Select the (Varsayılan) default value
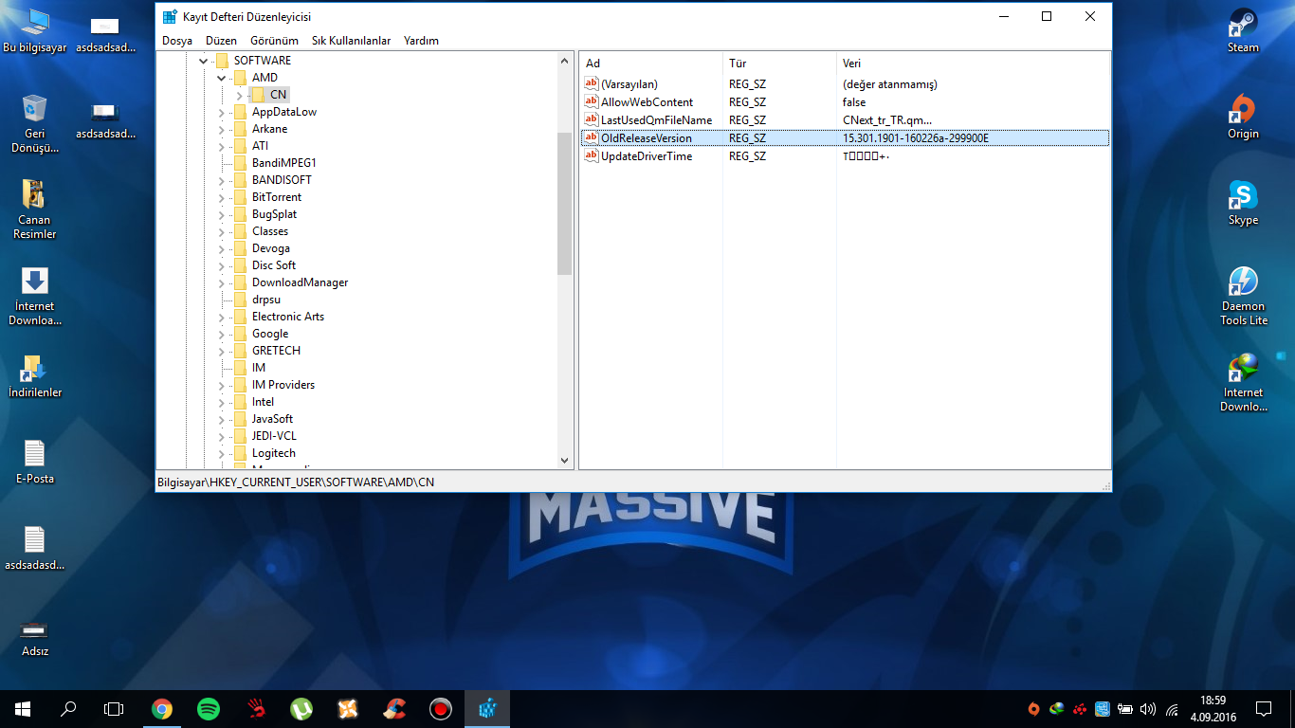Screen dimensions: 1295x728 (629, 84)
